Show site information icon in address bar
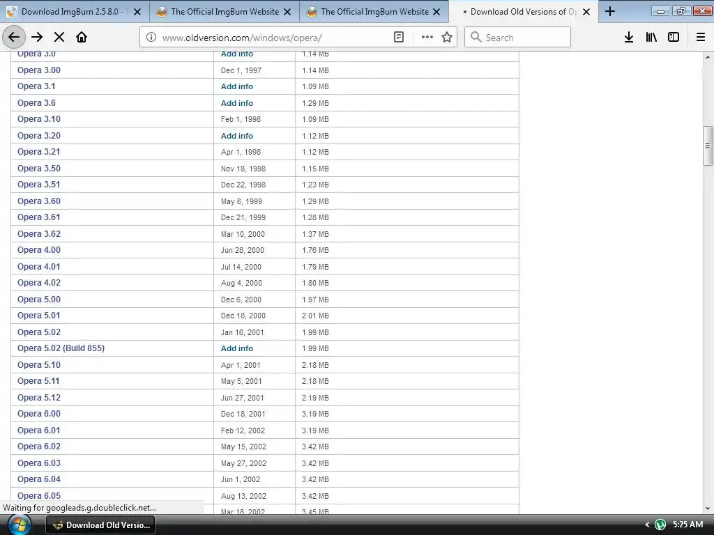Viewport: 714px width, 535px height. click(x=151, y=38)
